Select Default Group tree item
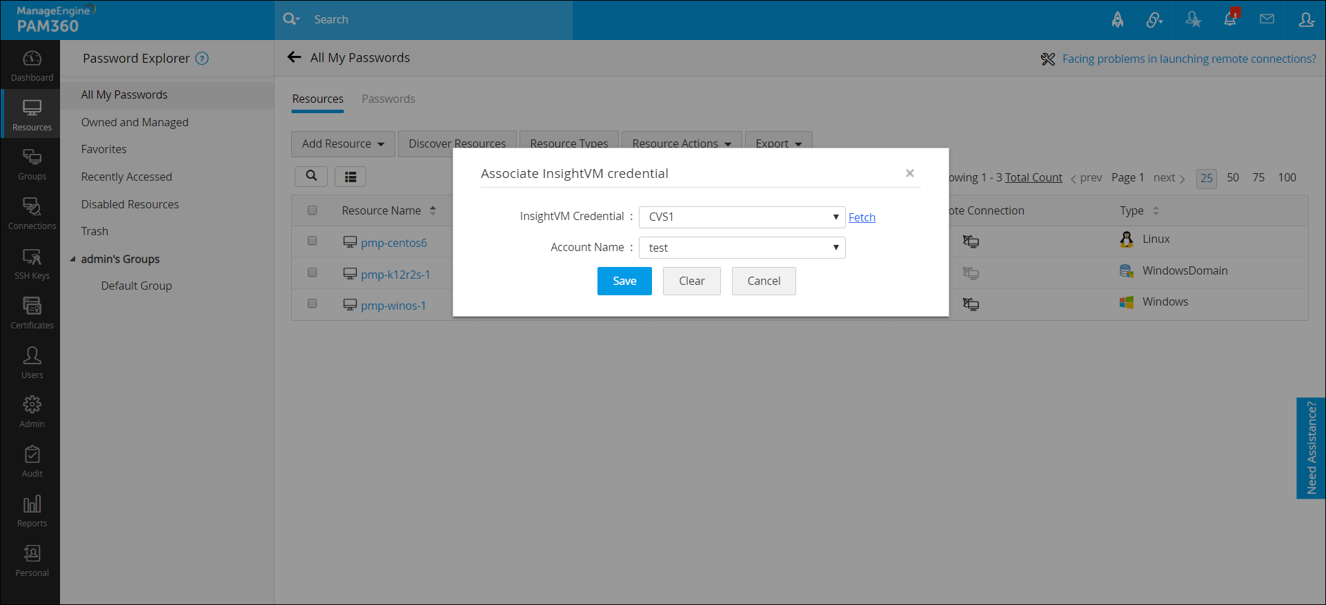The width and height of the screenshot is (1326, 605). point(137,286)
